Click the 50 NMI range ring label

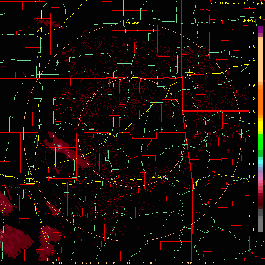[x=132, y=78]
